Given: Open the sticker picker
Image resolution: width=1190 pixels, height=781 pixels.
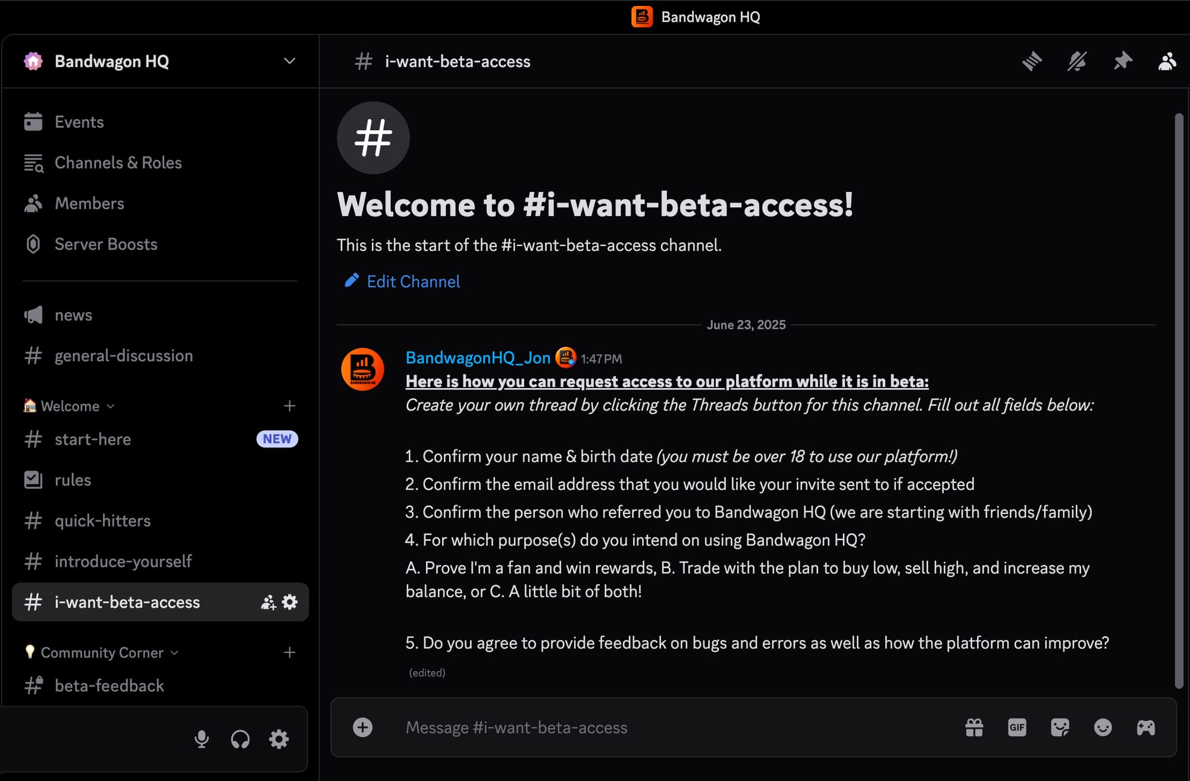Looking at the screenshot, I should click(x=1060, y=728).
